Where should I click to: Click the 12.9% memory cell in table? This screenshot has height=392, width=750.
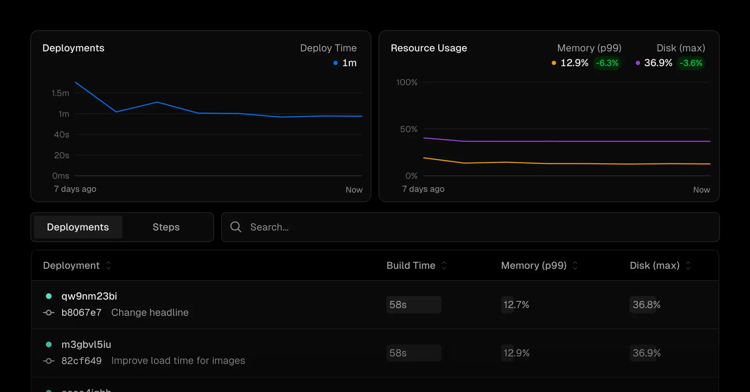[516, 353]
